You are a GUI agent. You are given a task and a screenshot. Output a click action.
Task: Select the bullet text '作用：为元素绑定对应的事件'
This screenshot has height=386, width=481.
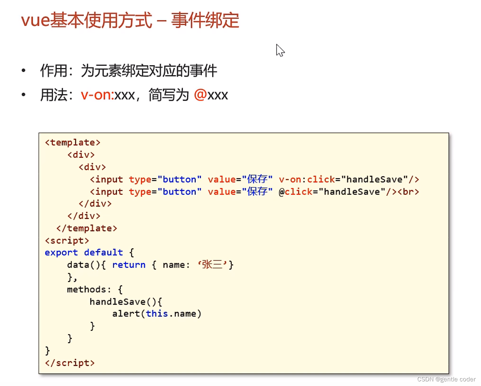(128, 71)
